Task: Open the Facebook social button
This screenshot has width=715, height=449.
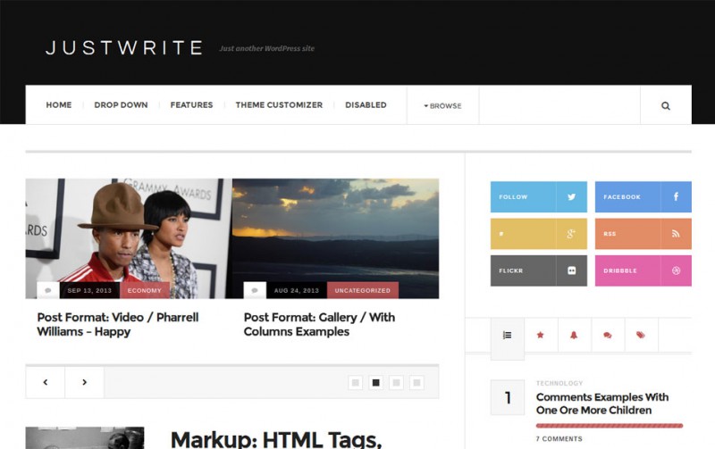Action: [643, 196]
